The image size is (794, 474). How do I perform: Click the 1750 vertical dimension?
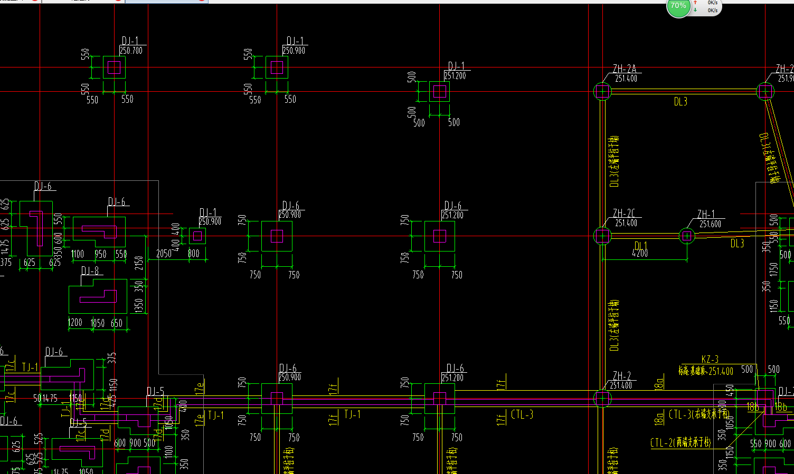click(x=774, y=268)
